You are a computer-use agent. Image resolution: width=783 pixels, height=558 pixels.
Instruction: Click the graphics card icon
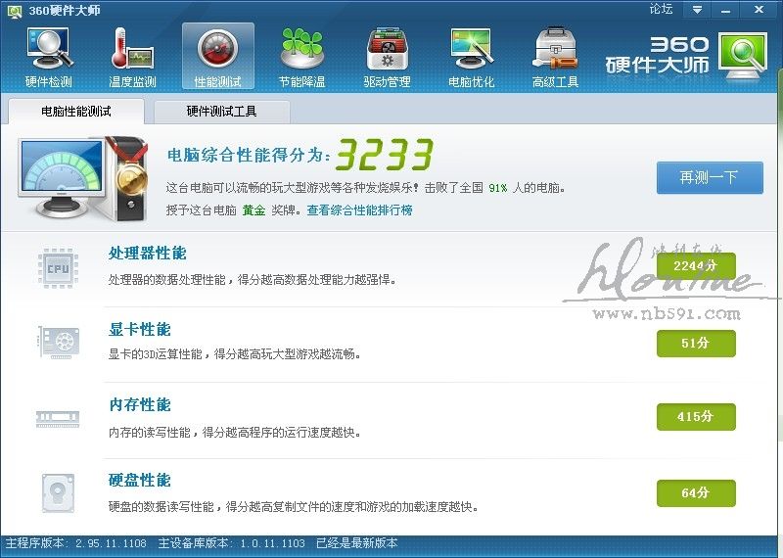59,343
